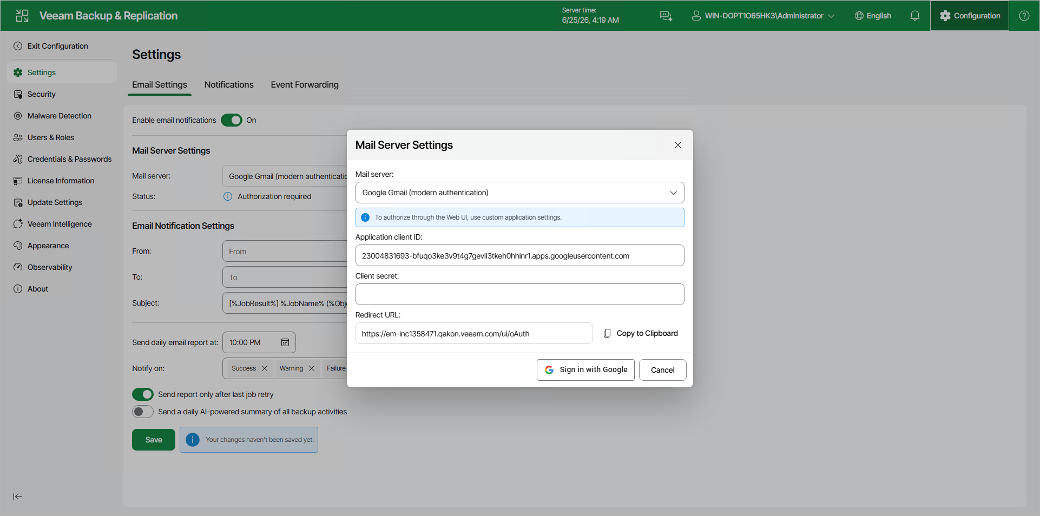Click the info icon in authorize hint banner

coord(365,217)
